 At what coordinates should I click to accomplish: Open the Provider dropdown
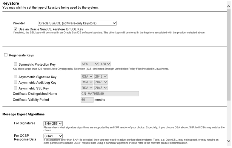pos(77,23)
